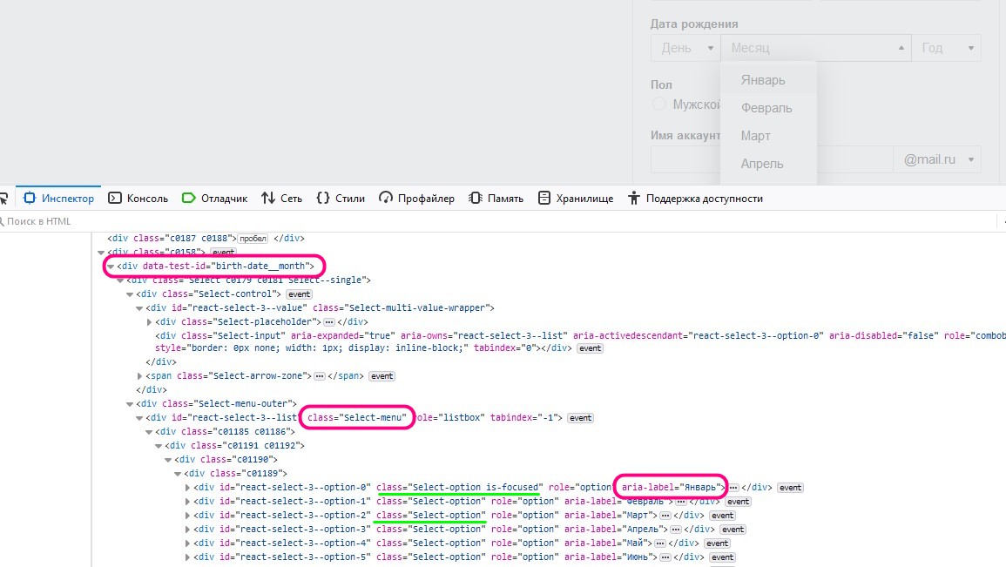Open the Поддержка доступности tab
The height and width of the screenshot is (567, 1006).
[x=695, y=199]
